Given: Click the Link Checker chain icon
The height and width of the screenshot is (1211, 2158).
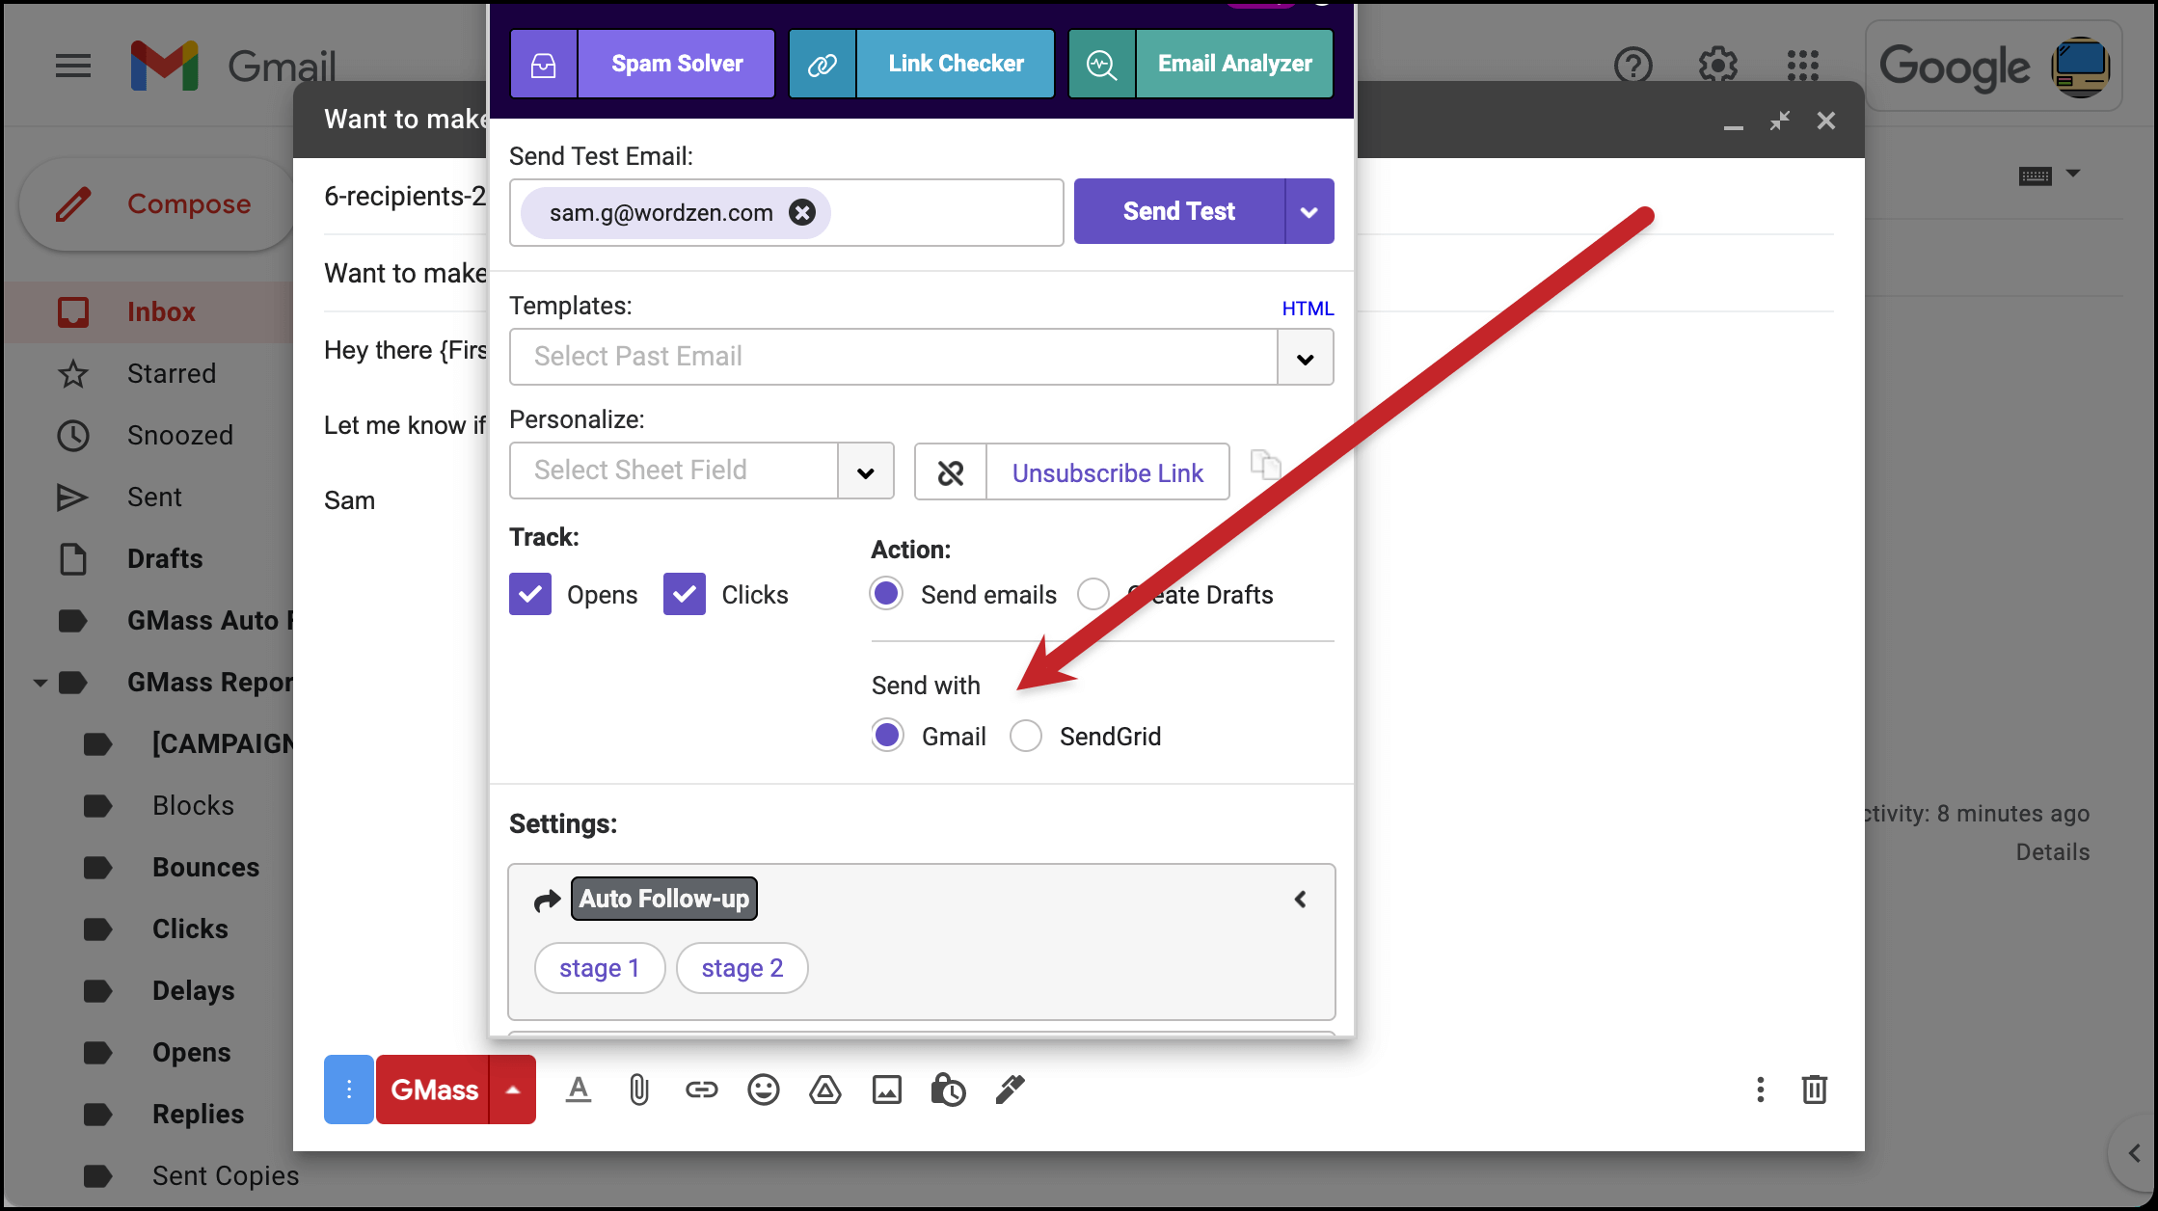Looking at the screenshot, I should tap(823, 64).
